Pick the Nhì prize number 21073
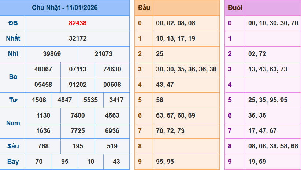 pyautogui.click(x=104, y=54)
